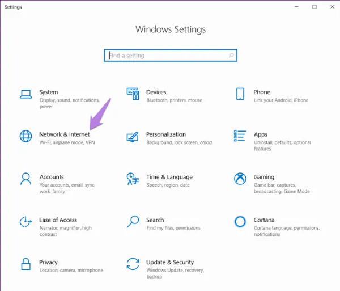Click the Search magnifier category icon
The image size is (340, 291).
point(133,221)
